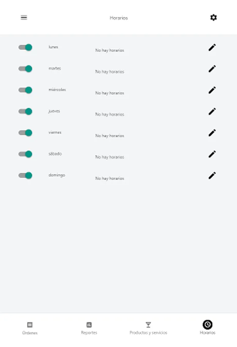This screenshot has height=347, width=237.
Task: Click the edit pencil for jueves
Action: (212, 111)
